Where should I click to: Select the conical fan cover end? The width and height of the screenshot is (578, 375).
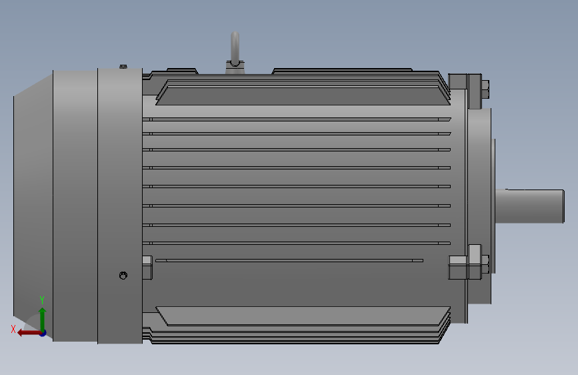33,207
